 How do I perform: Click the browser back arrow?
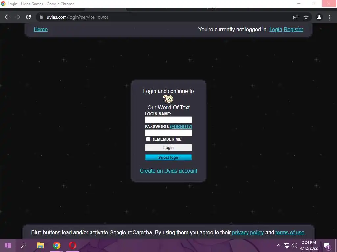[7, 17]
